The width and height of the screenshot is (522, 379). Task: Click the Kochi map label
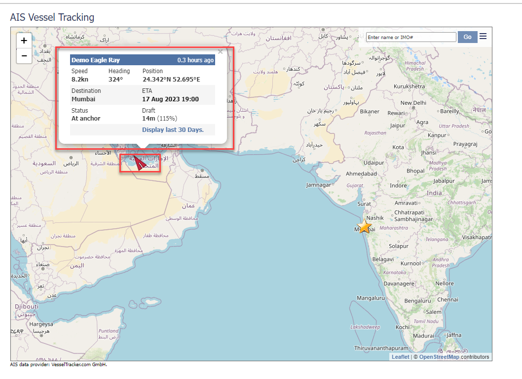(403, 327)
